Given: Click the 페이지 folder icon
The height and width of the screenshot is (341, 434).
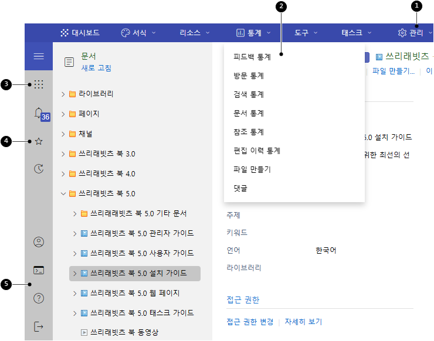Looking at the screenshot, I should point(72,114).
